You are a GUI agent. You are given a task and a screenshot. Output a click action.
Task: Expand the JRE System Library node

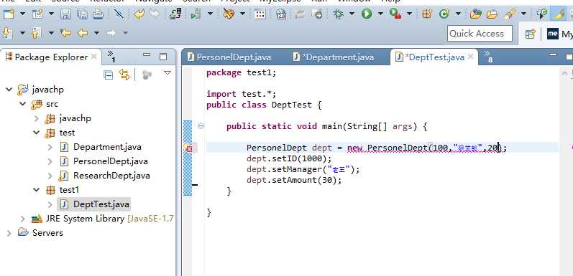(x=23, y=219)
